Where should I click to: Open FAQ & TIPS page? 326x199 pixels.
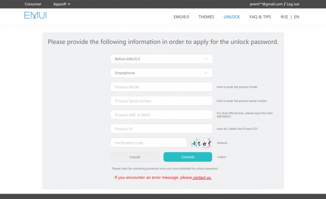[260, 17]
